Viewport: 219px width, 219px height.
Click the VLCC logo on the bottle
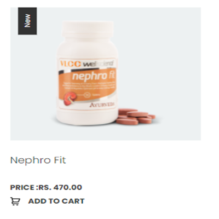click(x=71, y=64)
